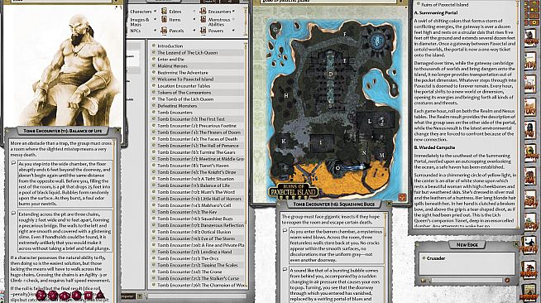This screenshot has width=541, height=303.
Task: Click the library categories scrollbar
Action: coord(246,21)
